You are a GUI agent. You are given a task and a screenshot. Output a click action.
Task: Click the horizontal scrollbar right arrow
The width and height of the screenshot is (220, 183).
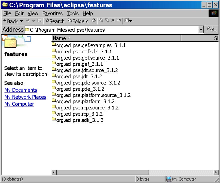tap(216, 172)
